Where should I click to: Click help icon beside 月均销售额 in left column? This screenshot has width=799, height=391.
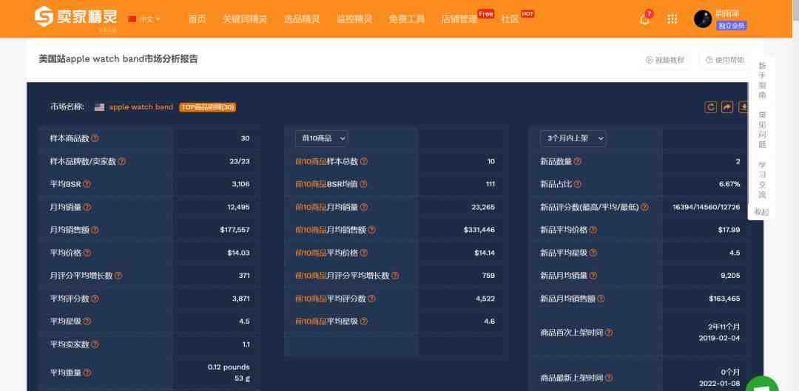coord(95,230)
